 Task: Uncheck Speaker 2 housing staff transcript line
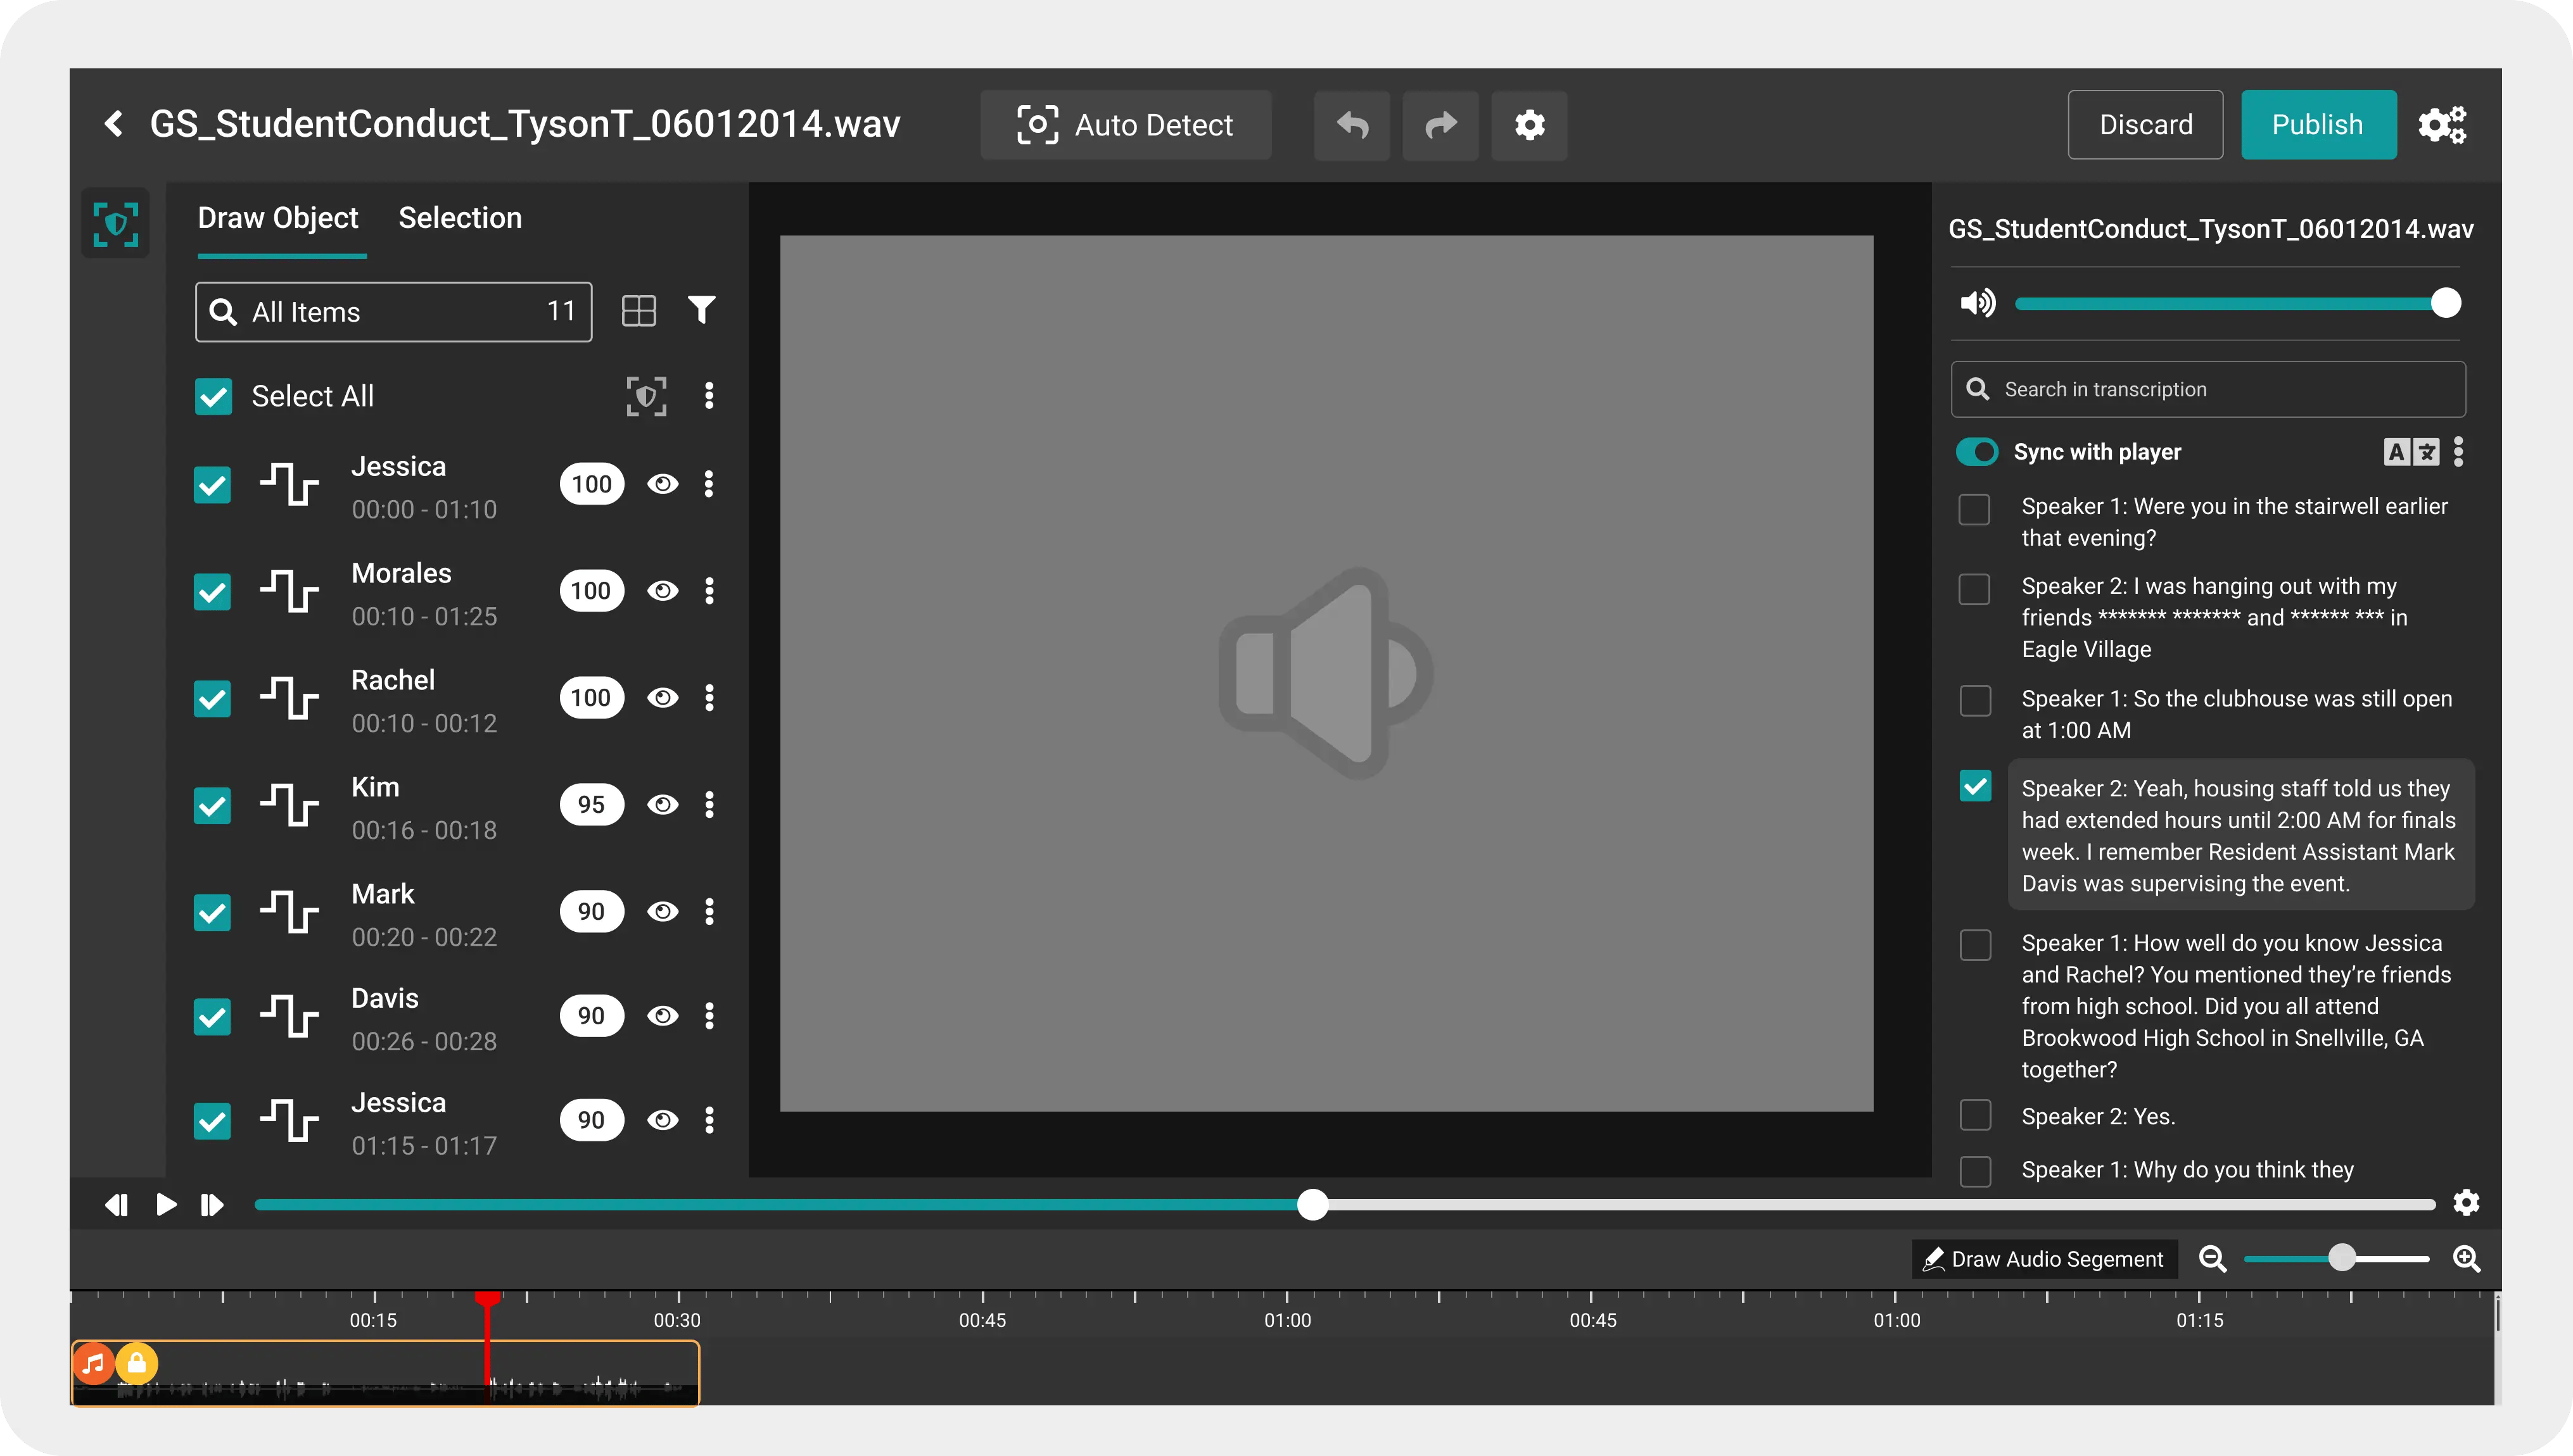1975,786
